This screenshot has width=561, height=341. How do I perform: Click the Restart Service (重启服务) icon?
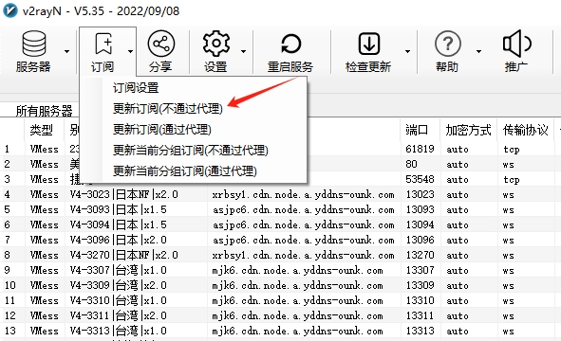[x=290, y=45]
